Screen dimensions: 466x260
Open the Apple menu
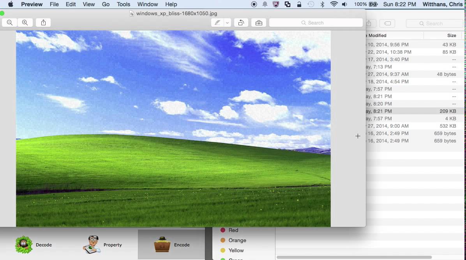[11, 4]
